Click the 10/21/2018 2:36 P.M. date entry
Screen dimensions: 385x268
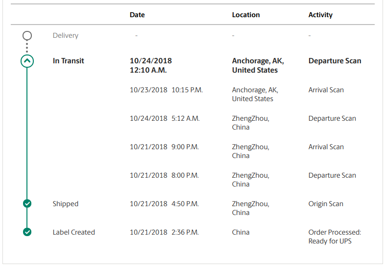pos(164,232)
